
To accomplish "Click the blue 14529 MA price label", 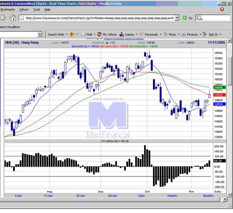I will coord(220,104).
